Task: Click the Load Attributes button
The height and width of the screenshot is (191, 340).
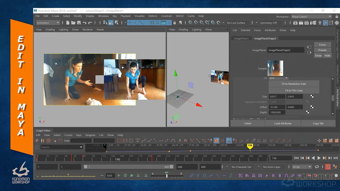Action: 283,123
